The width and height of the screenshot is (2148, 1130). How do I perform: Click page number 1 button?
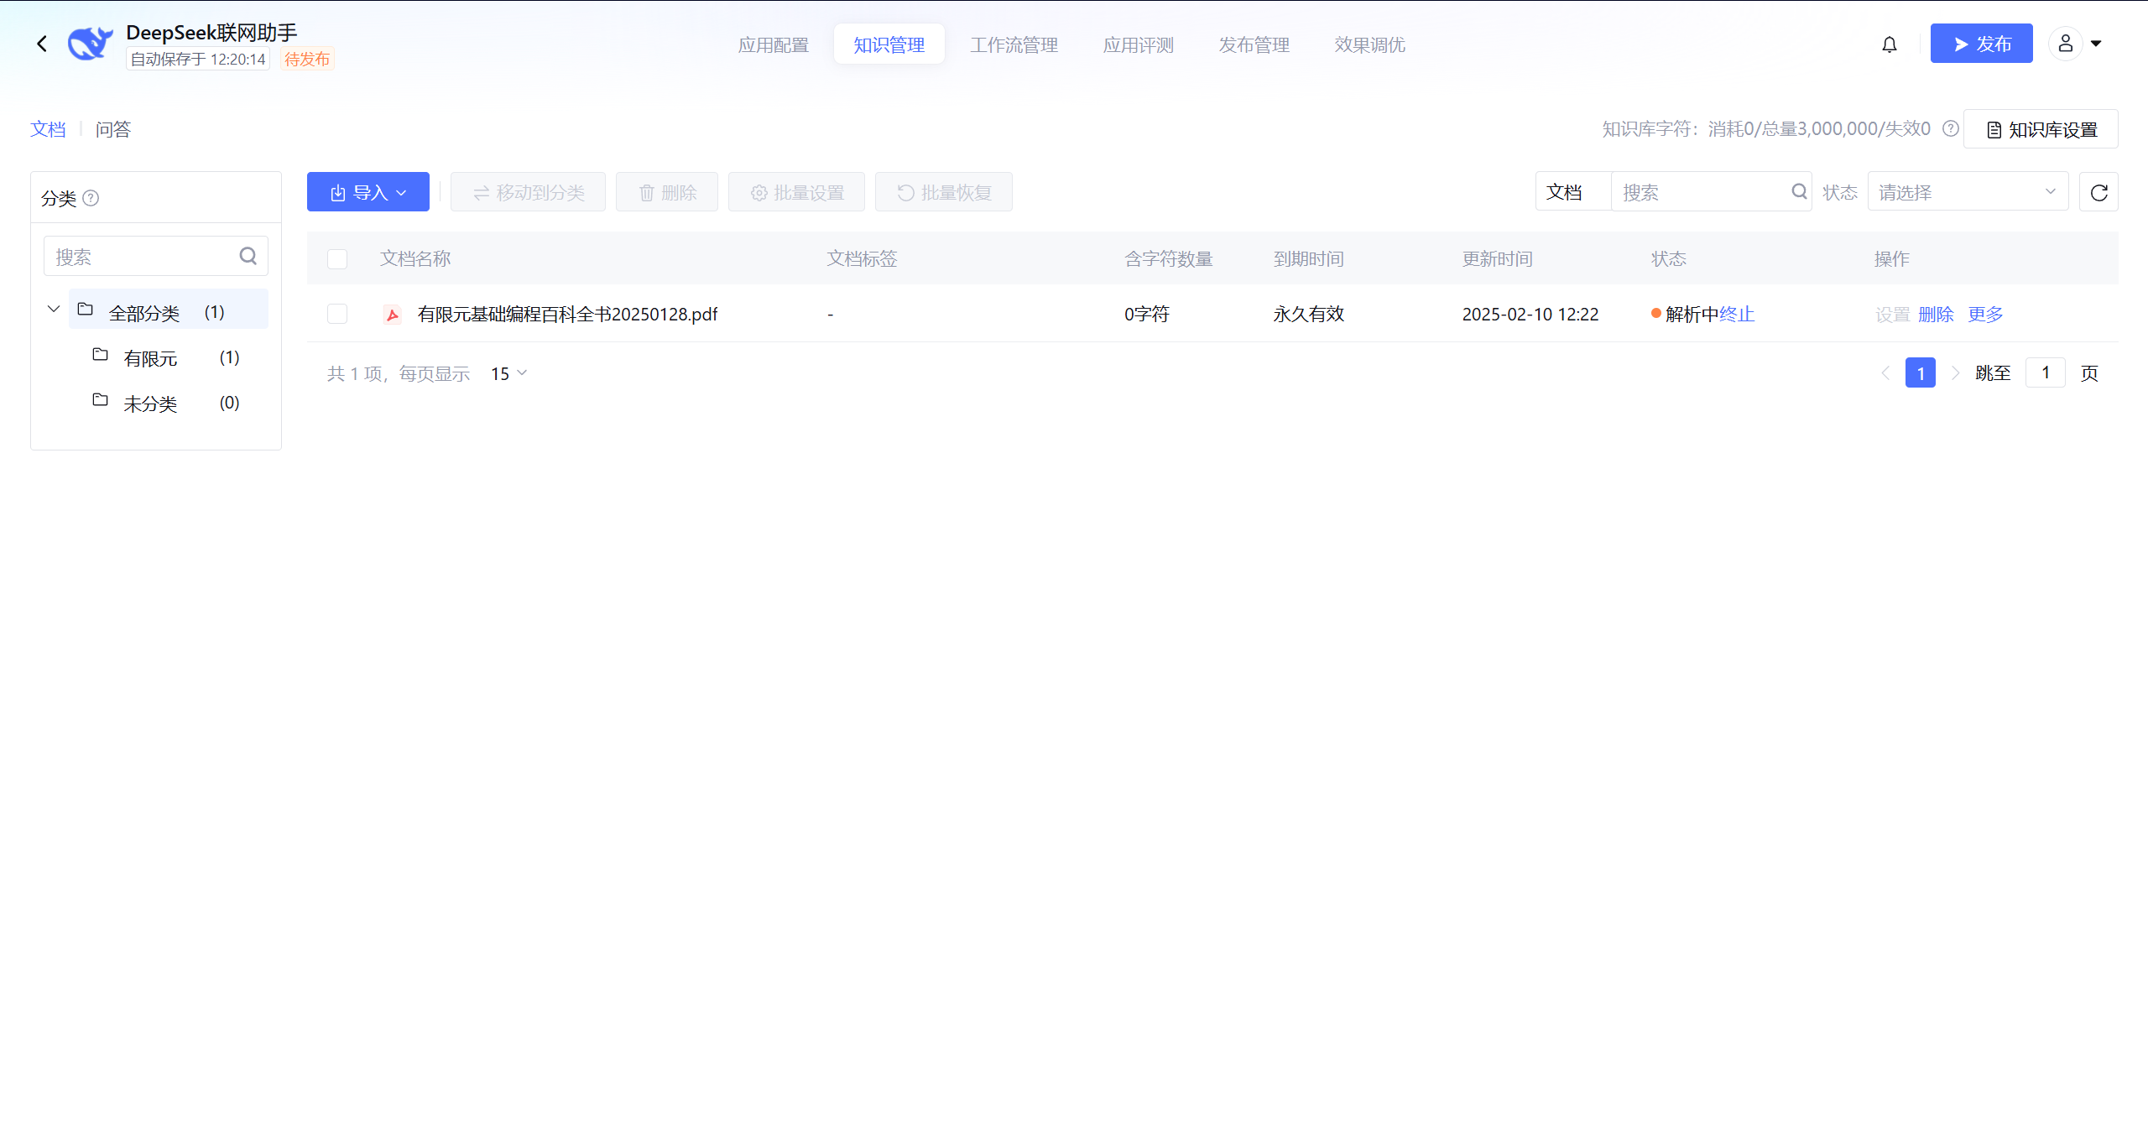pyautogui.click(x=1920, y=372)
